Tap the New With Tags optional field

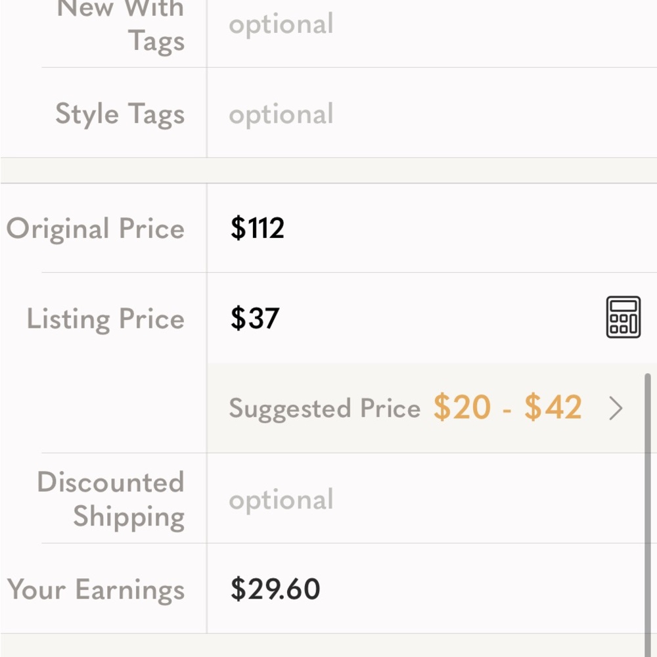(281, 24)
